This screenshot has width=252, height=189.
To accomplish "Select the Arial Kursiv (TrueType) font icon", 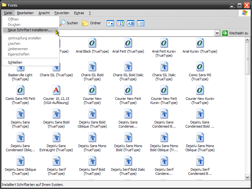I will [x=200, y=43].
